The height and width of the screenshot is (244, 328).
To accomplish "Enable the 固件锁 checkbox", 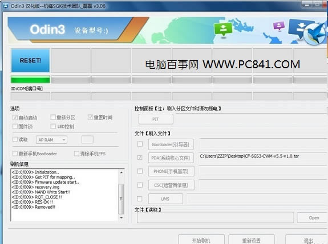I will coord(15,126).
